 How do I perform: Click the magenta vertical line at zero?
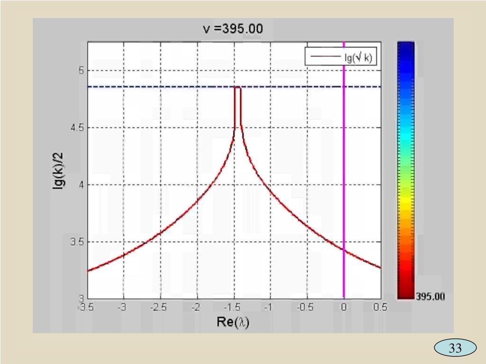pos(344,170)
